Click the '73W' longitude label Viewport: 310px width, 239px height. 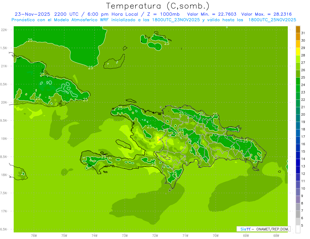tap(125, 236)
